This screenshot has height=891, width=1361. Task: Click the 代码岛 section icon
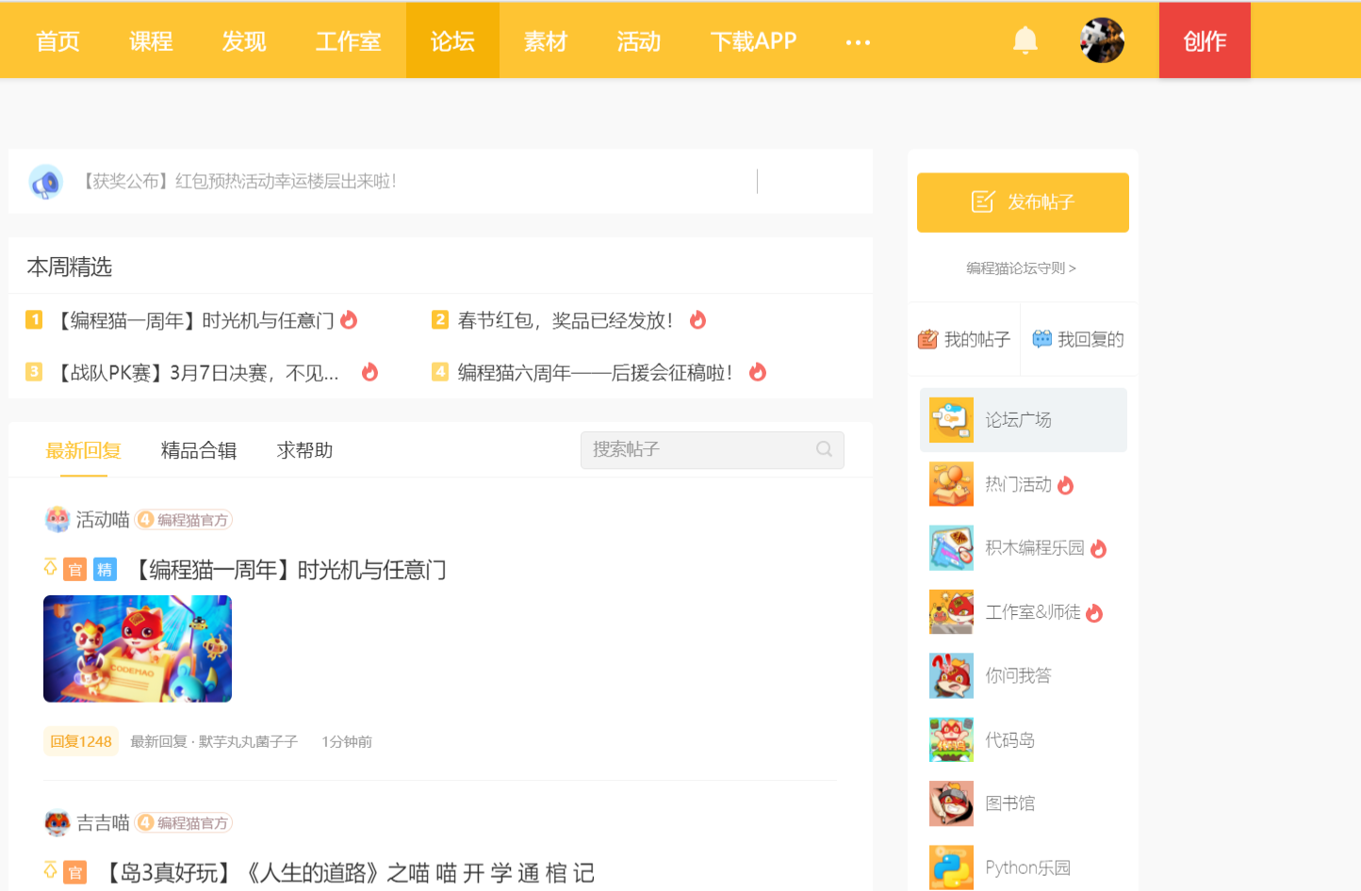tap(951, 740)
